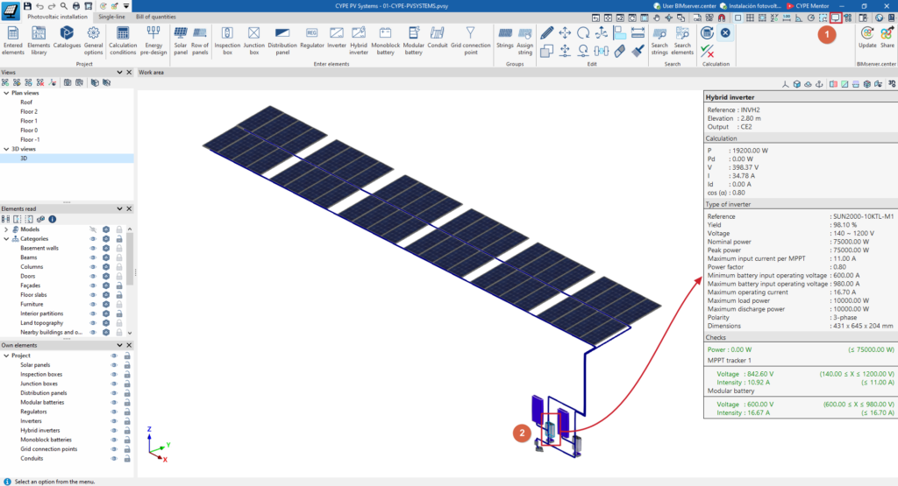Switch to the Single-line tab
Viewport: 898px width, 486px height.
click(x=111, y=17)
